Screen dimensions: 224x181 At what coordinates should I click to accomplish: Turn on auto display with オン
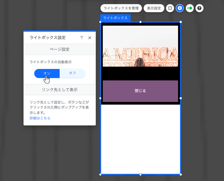point(47,73)
